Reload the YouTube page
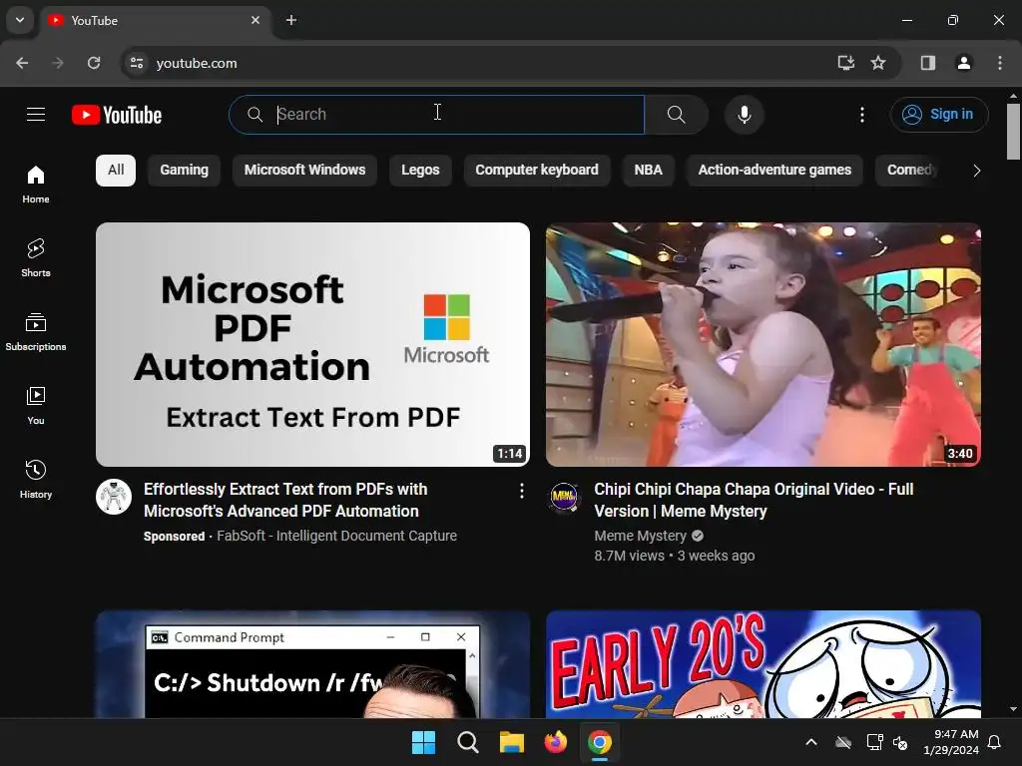The image size is (1022, 766). click(x=94, y=63)
